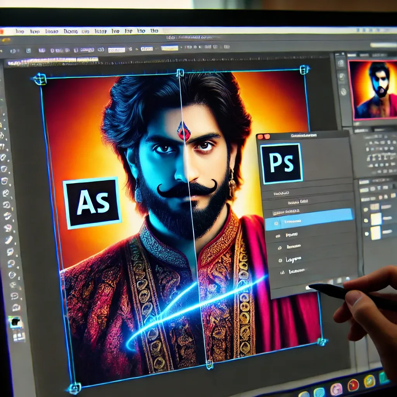Toggle the icon beside the highlighted blue row
397x397 pixels.
(x=276, y=223)
